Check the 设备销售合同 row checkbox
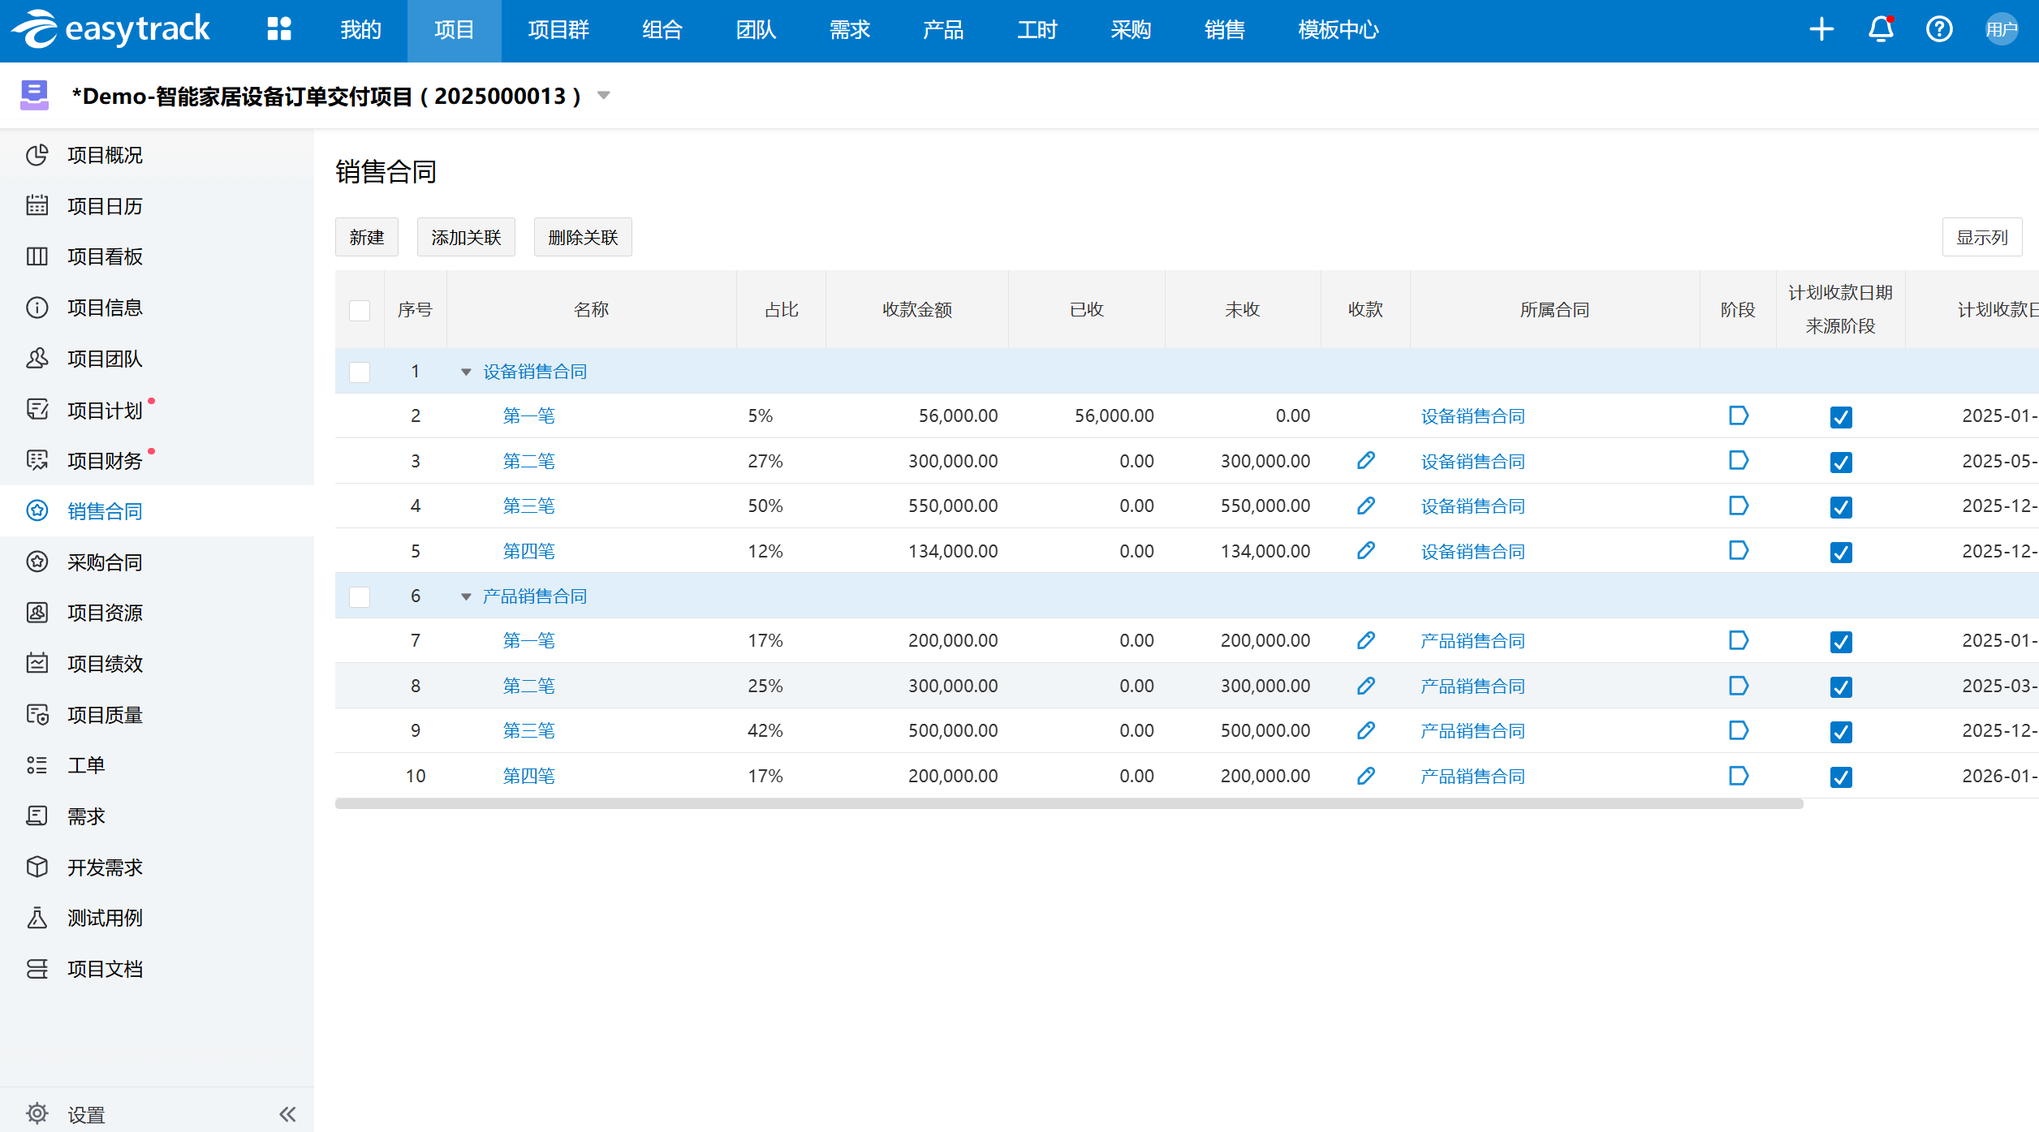 pyautogui.click(x=360, y=372)
